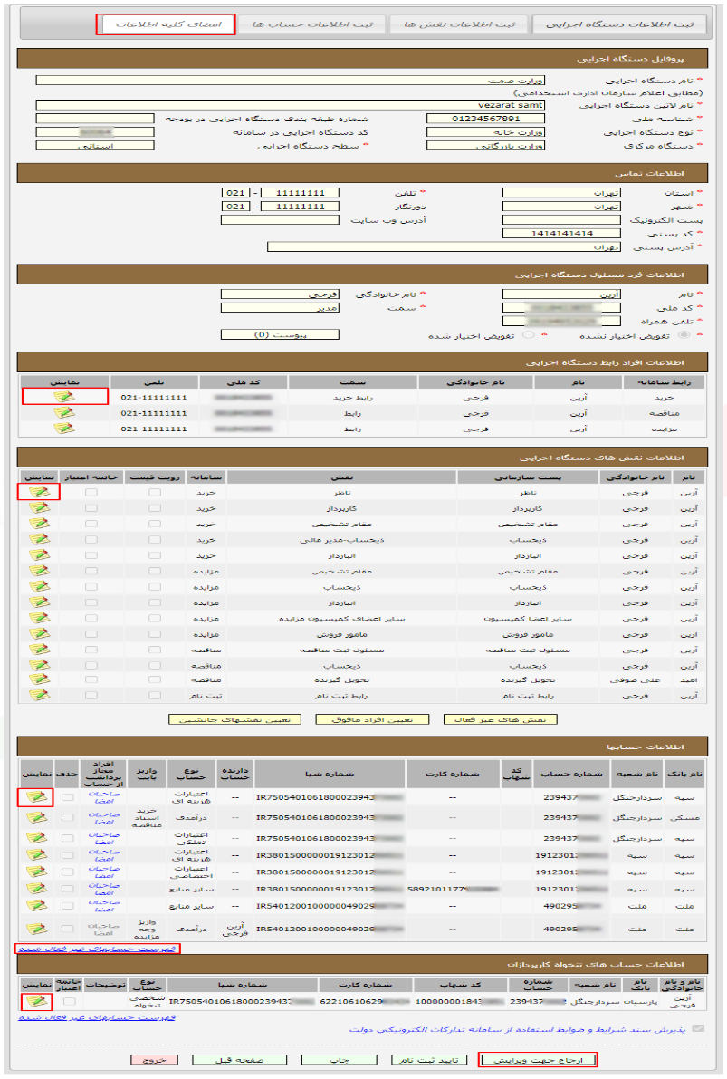
Task: Confirm with the تایید ثبت نام button
Action: coord(428,1060)
